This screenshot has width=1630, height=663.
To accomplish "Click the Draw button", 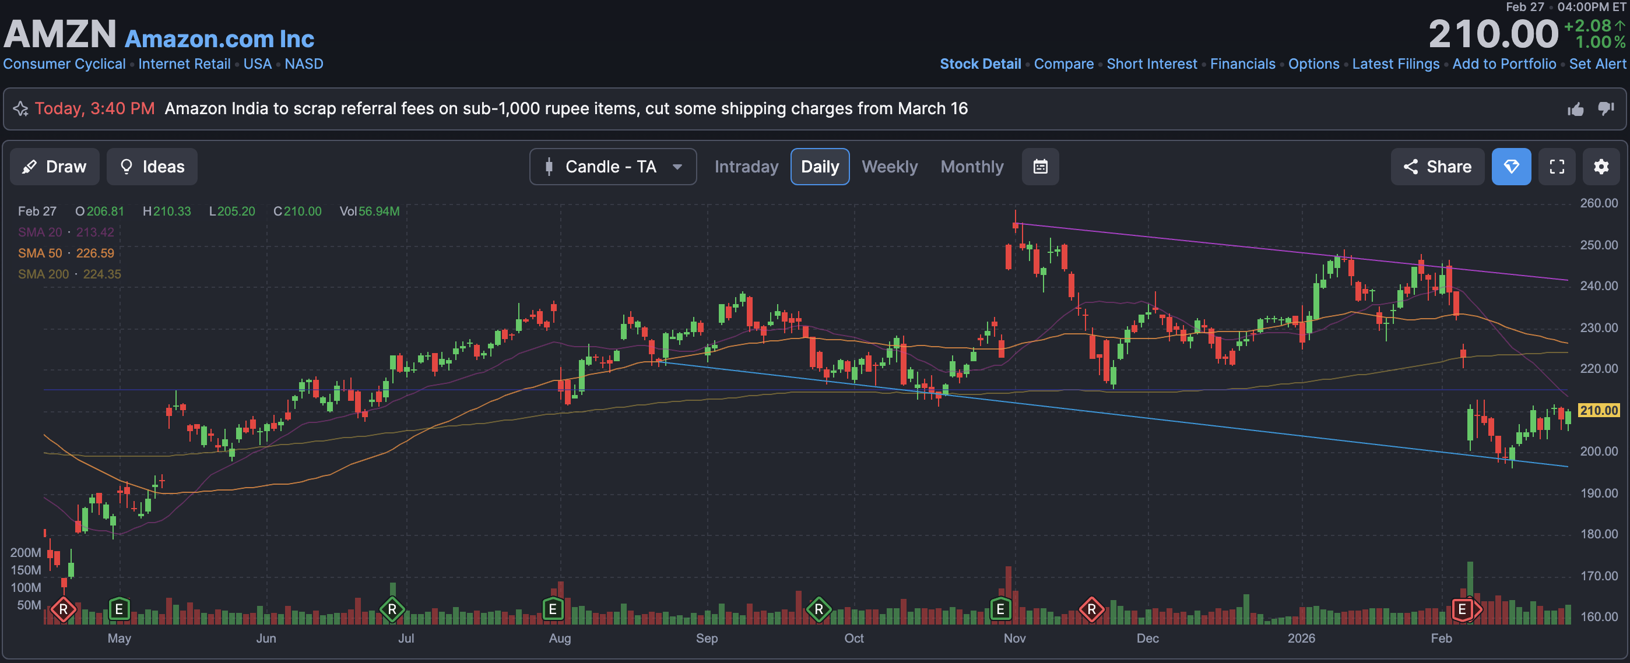I will (x=54, y=167).
